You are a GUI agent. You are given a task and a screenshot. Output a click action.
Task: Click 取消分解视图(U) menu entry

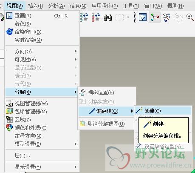coord(107,124)
